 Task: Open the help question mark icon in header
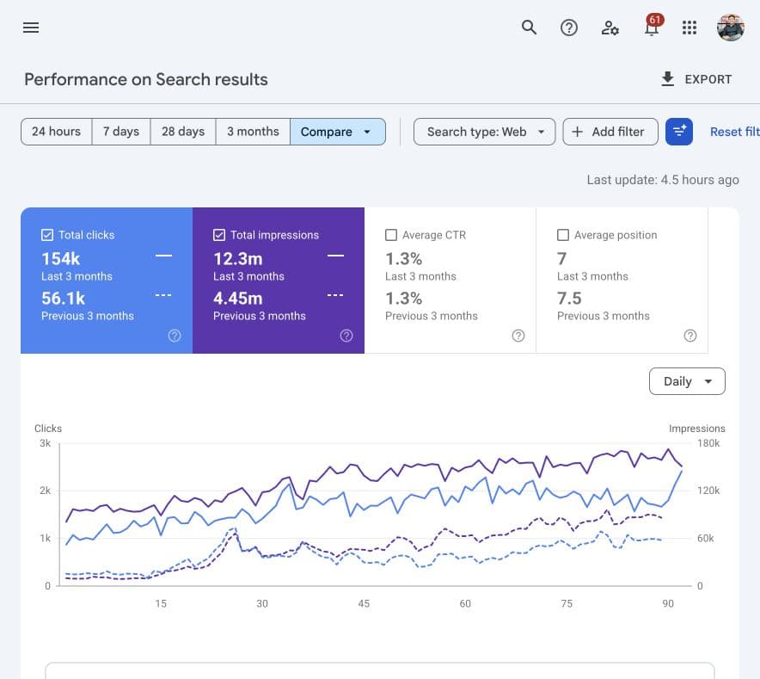point(569,28)
